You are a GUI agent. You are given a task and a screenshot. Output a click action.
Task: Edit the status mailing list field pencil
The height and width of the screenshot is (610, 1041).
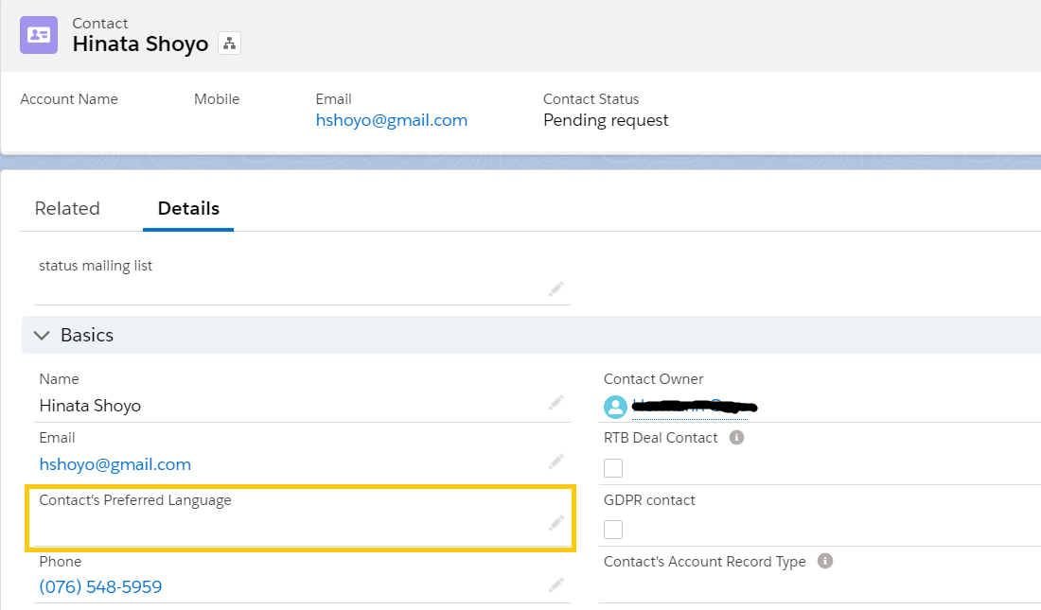(x=556, y=289)
